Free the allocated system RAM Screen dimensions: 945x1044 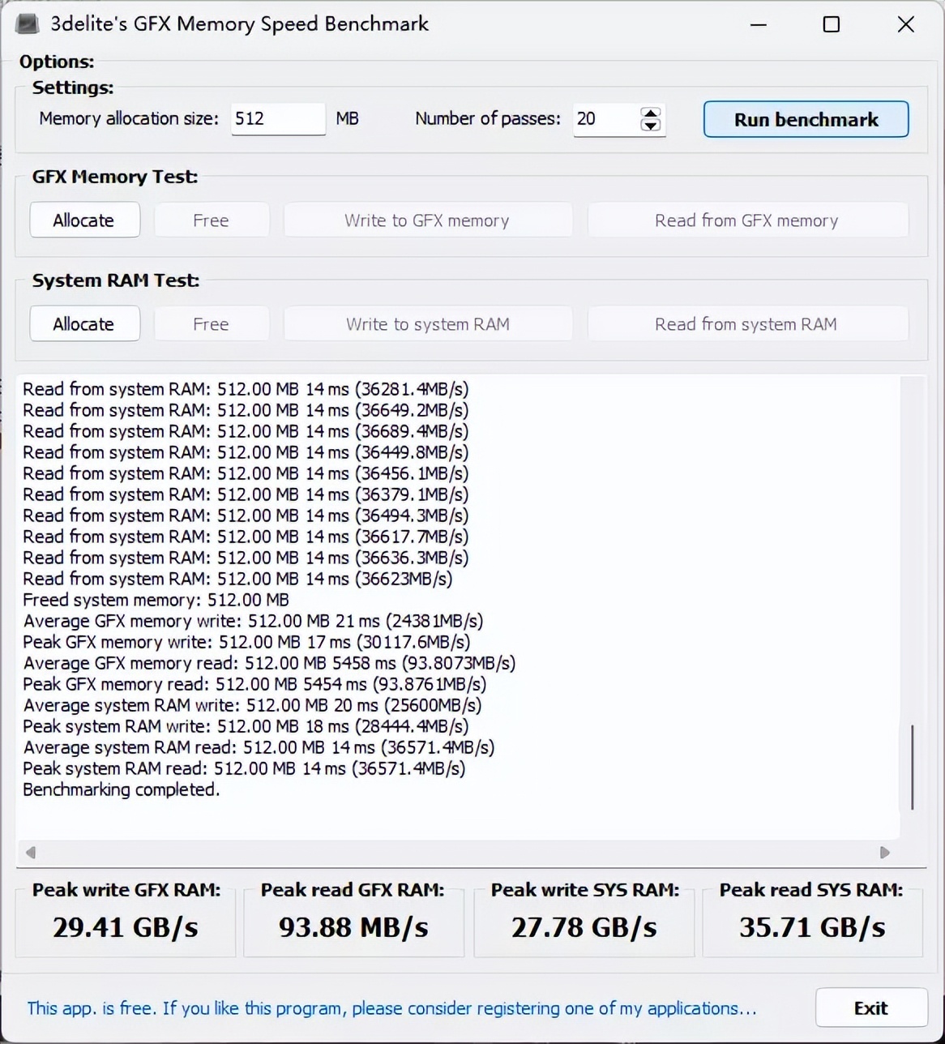click(211, 323)
